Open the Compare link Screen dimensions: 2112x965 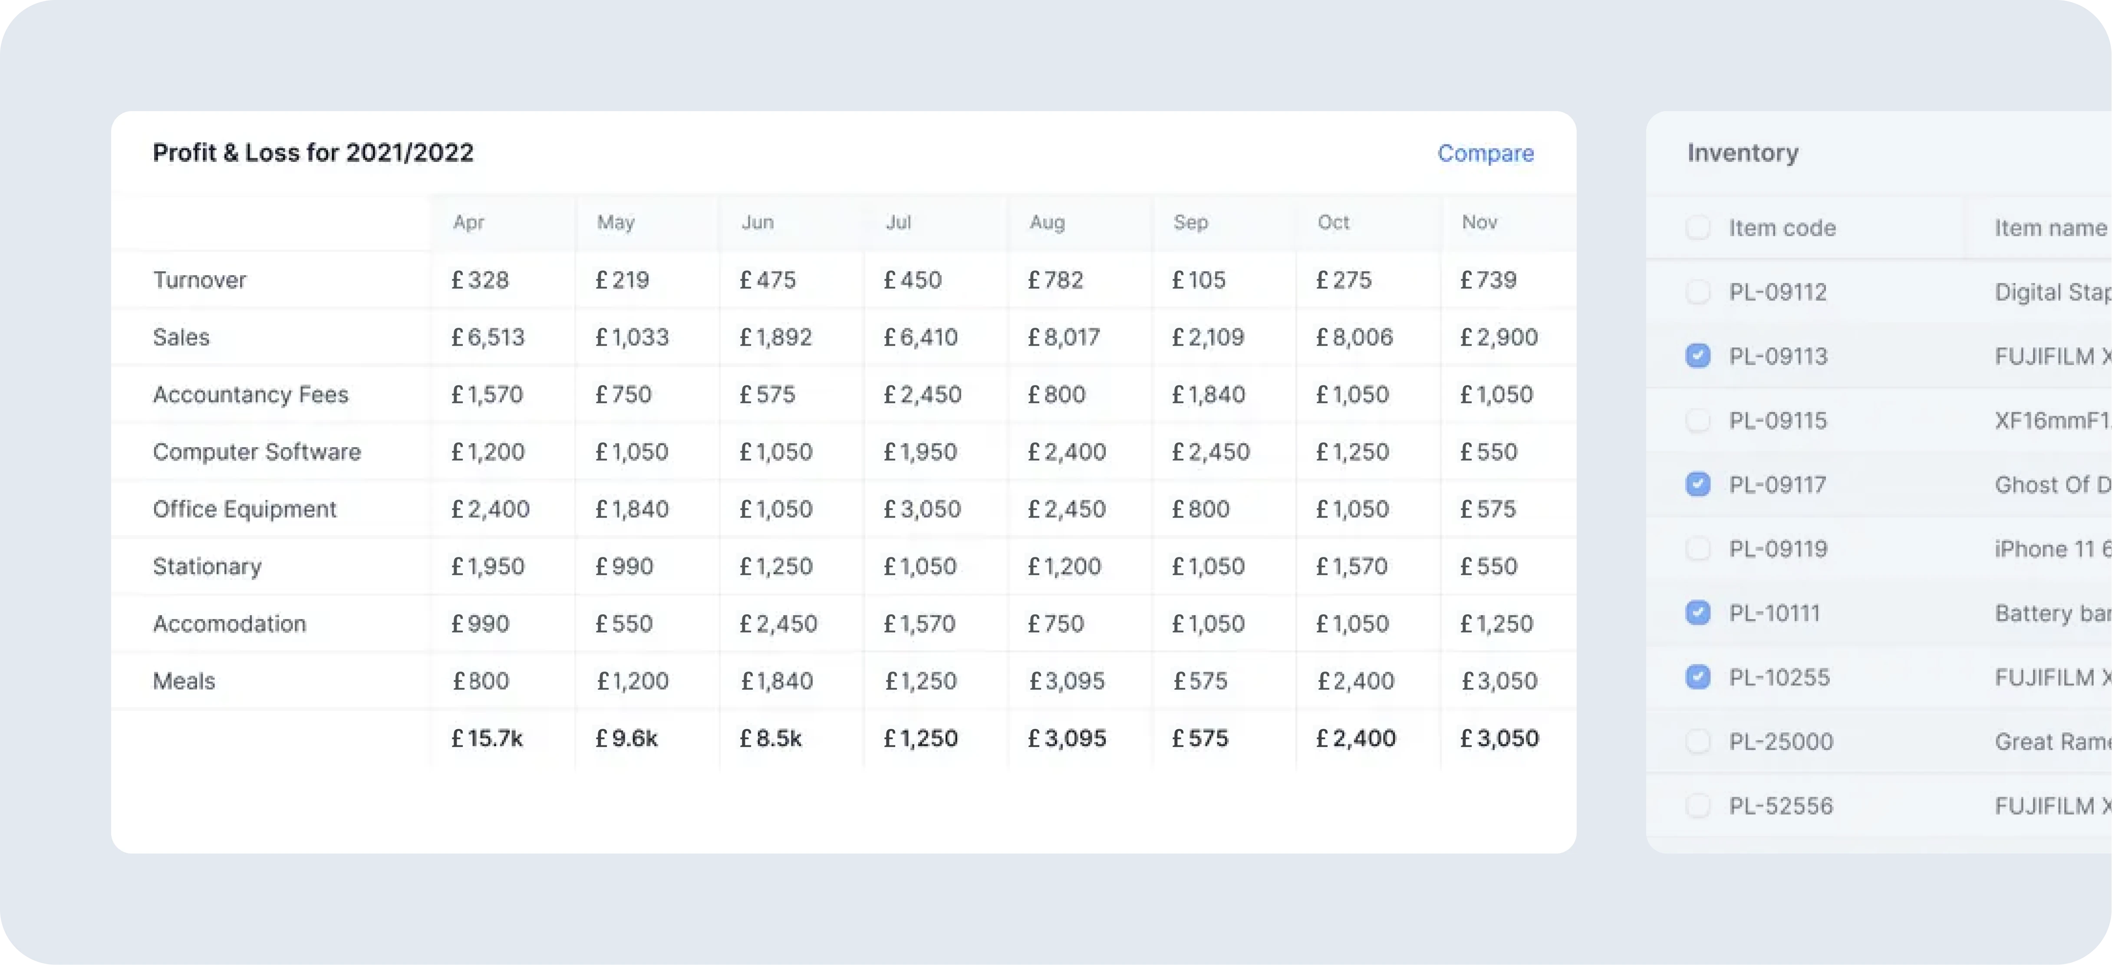pos(1485,153)
